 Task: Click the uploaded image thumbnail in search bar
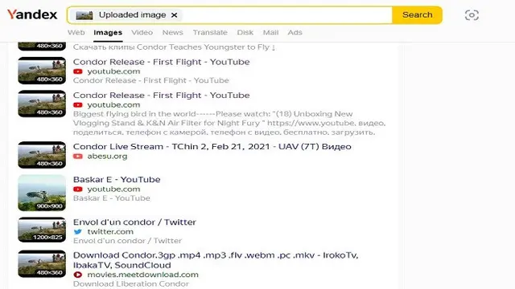(84, 15)
